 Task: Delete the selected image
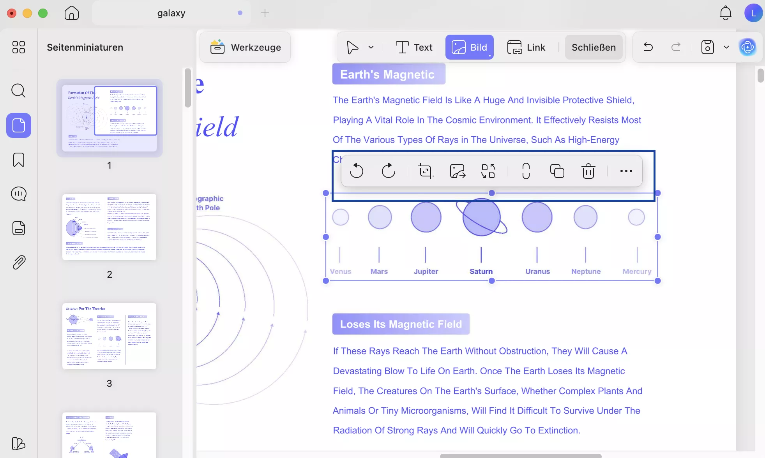[x=588, y=171]
